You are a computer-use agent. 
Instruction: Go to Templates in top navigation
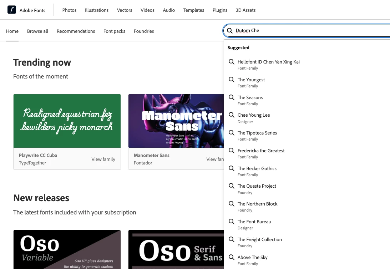[194, 10]
